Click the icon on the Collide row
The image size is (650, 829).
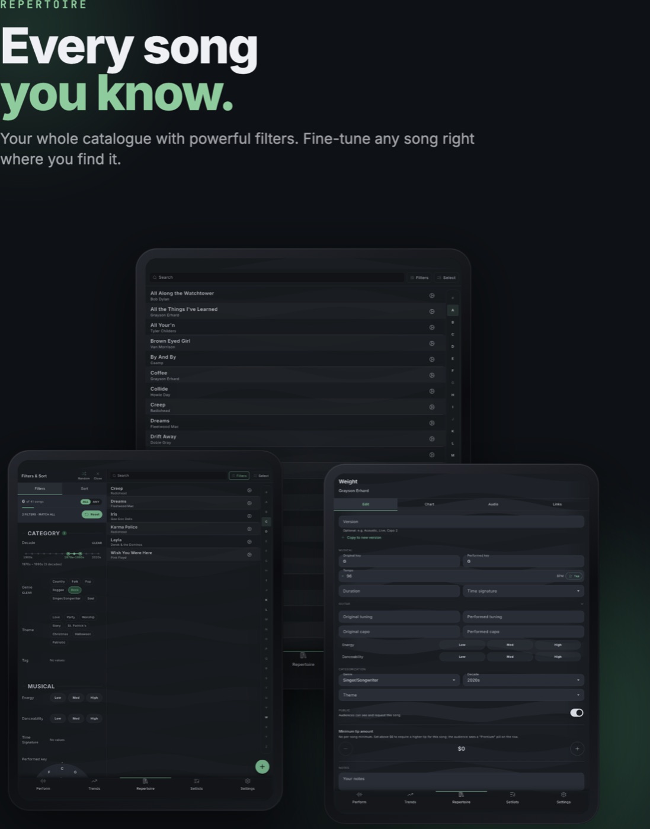[431, 391]
